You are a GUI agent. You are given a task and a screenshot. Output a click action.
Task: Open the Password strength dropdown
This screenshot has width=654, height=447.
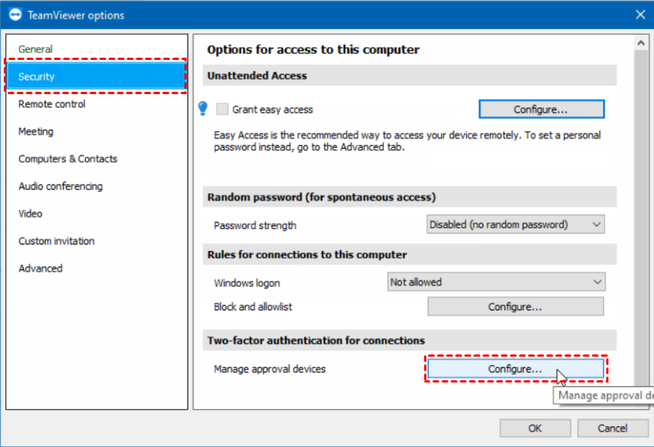515,225
